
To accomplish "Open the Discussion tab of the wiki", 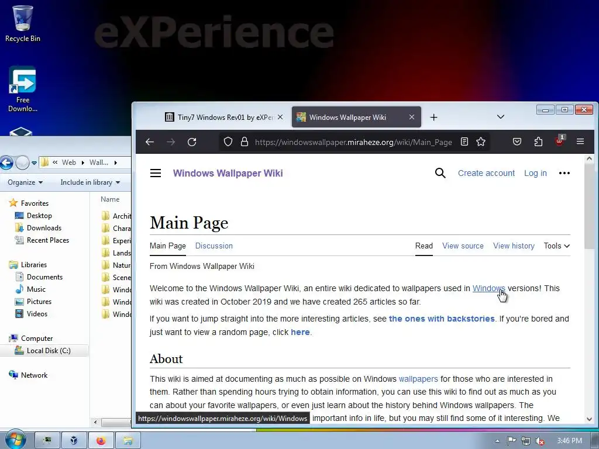I will (x=214, y=246).
